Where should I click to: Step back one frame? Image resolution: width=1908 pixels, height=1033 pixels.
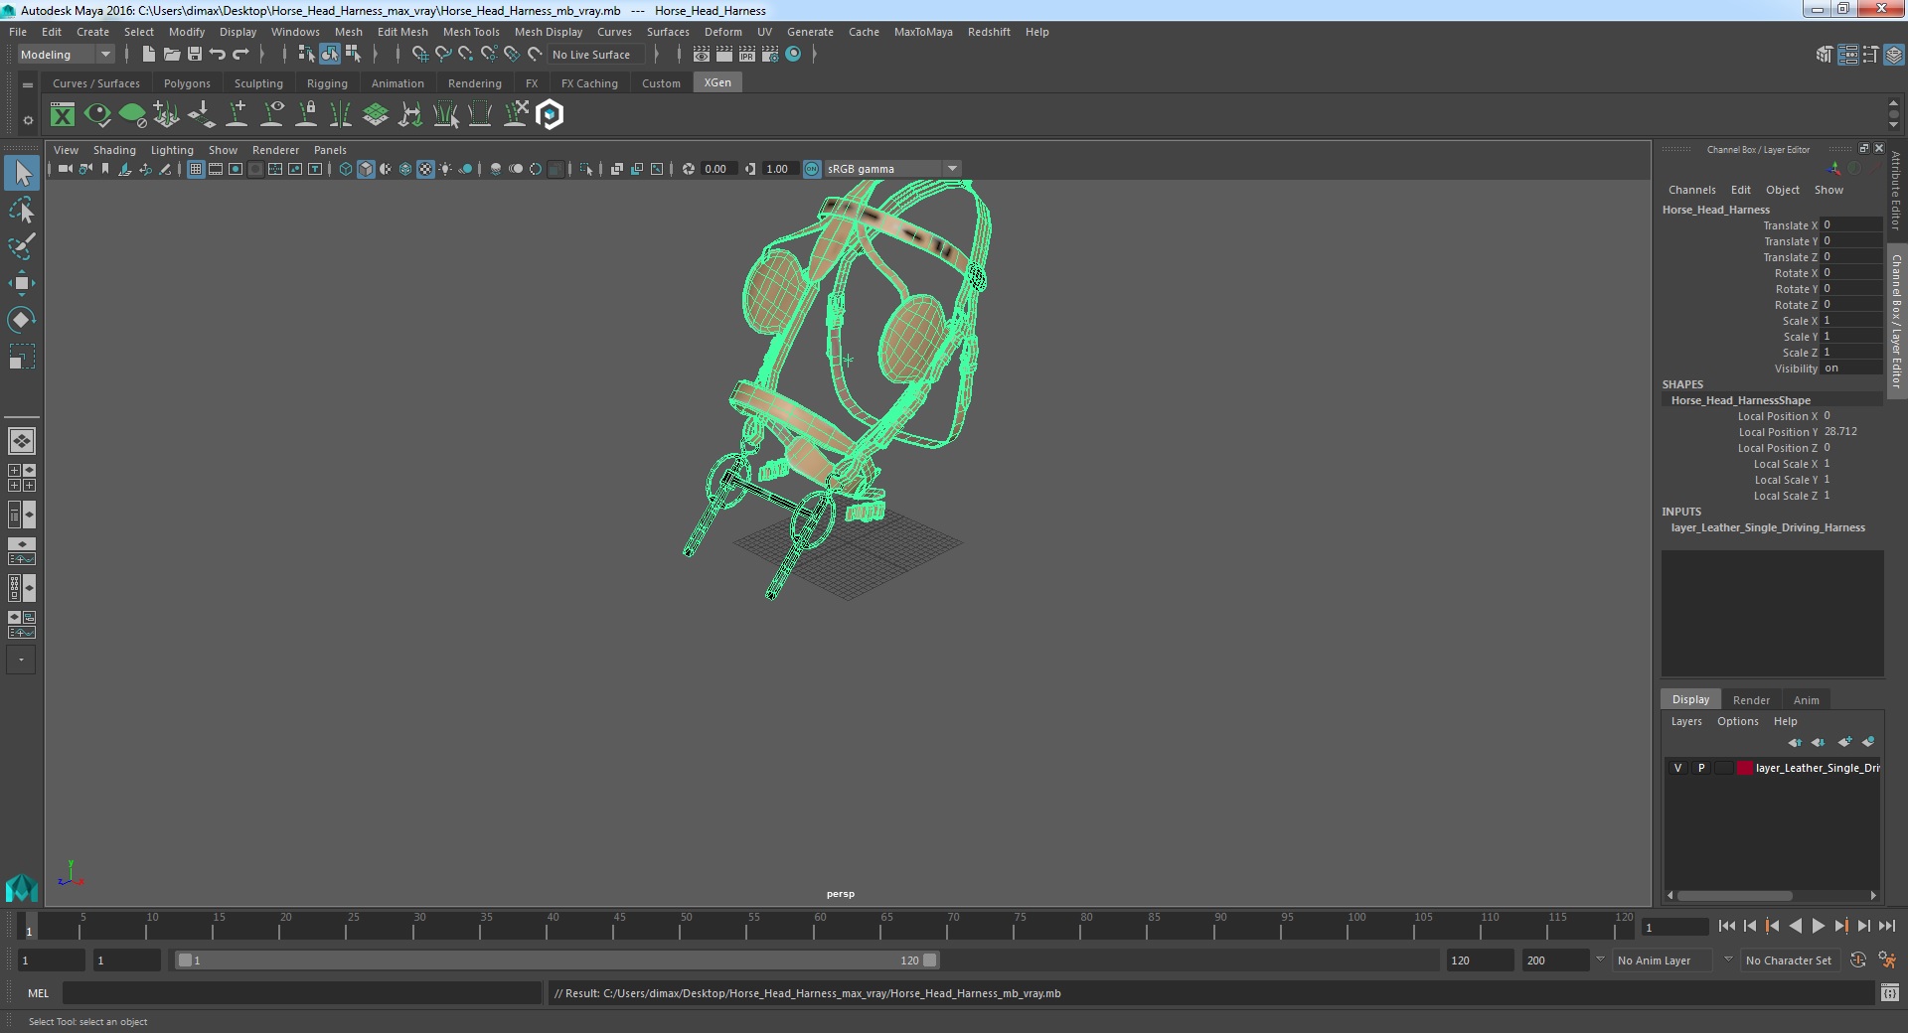click(1750, 926)
